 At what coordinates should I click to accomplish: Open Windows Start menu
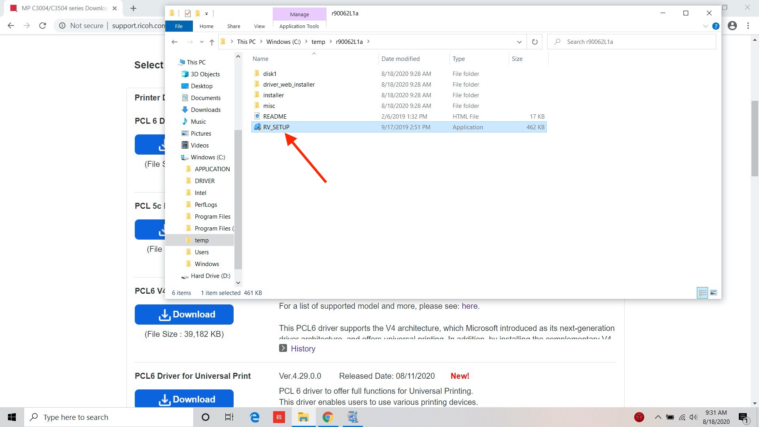pos(12,417)
